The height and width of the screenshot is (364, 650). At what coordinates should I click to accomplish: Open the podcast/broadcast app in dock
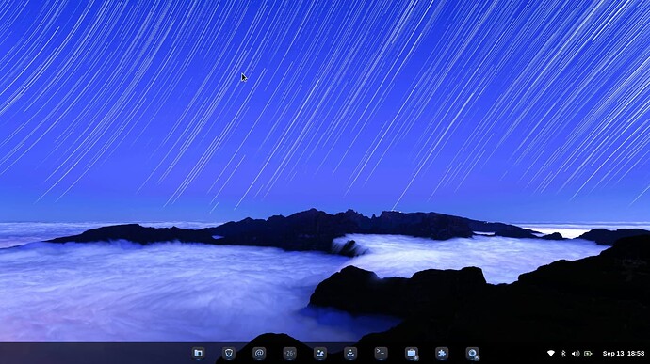click(x=350, y=353)
